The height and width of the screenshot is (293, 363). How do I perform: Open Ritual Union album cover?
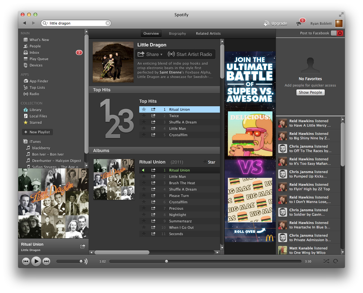pyautogui.click(x=114, y=179)
